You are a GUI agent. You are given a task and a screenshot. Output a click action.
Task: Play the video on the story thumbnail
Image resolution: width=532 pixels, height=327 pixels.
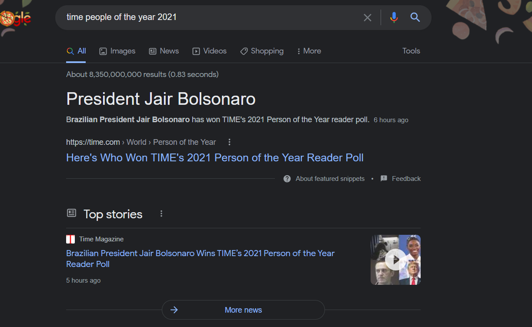[x=395, y=260]
